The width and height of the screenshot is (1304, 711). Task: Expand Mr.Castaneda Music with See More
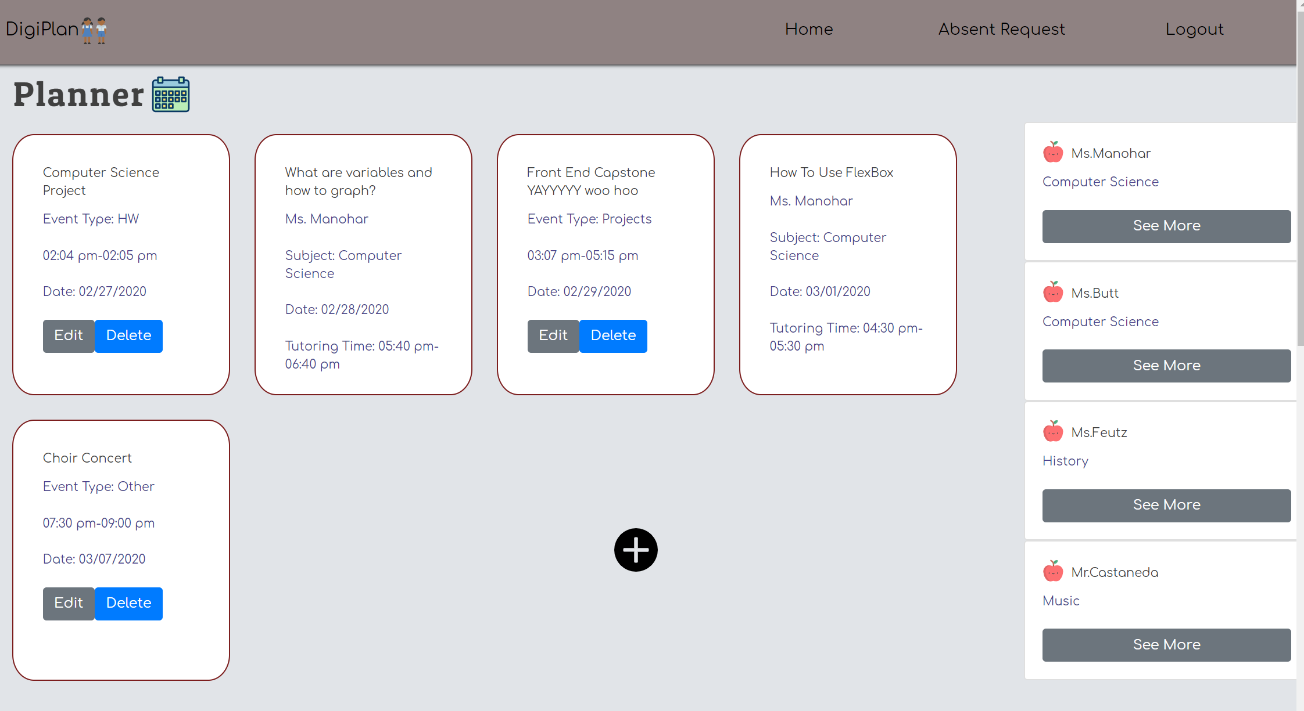tap(1167, 645)
